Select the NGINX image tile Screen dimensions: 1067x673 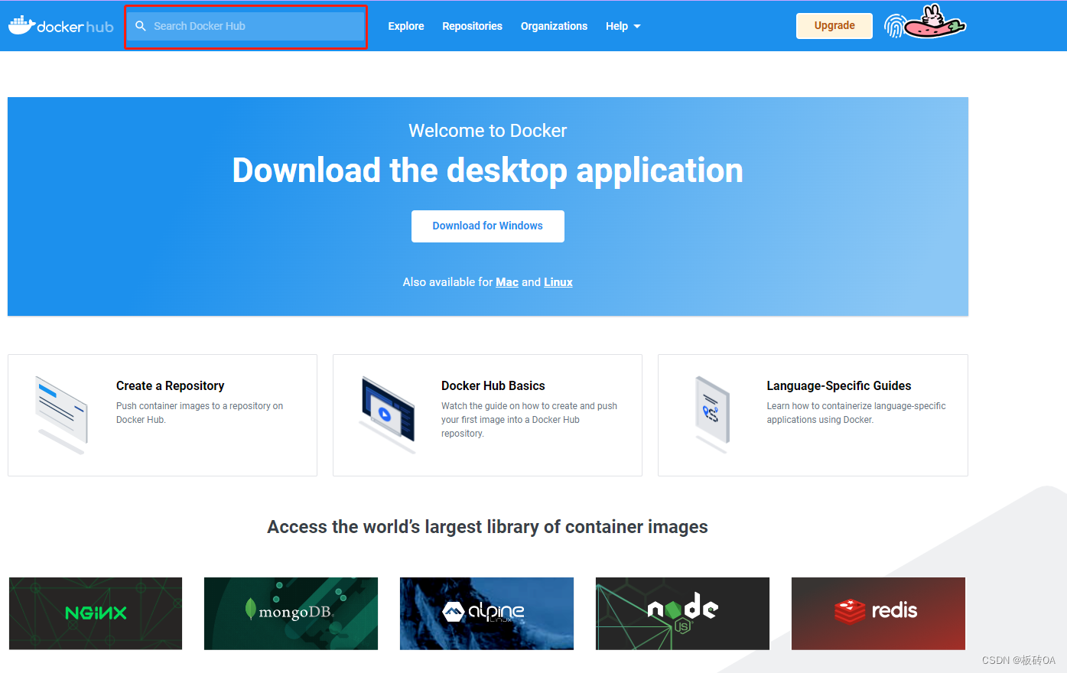point(96,613)
